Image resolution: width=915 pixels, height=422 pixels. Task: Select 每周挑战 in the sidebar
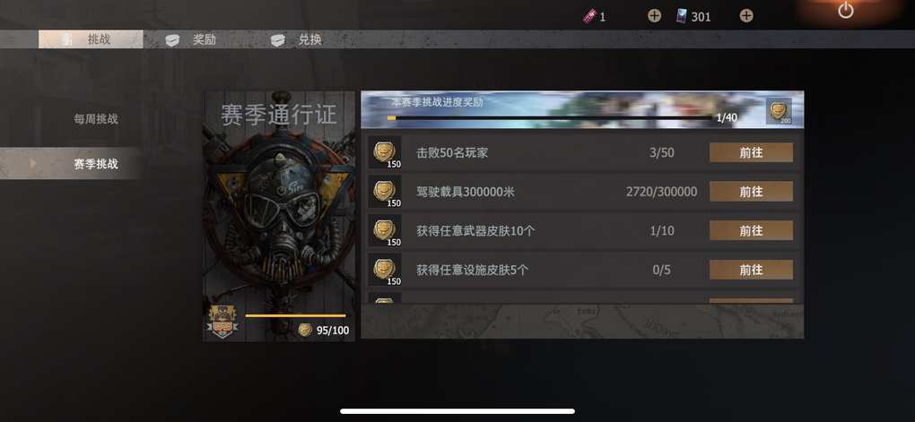tap(96, 119)
